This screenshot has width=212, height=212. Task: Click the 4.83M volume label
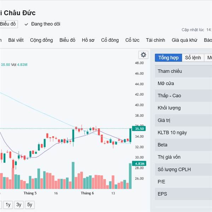[139, 164]
